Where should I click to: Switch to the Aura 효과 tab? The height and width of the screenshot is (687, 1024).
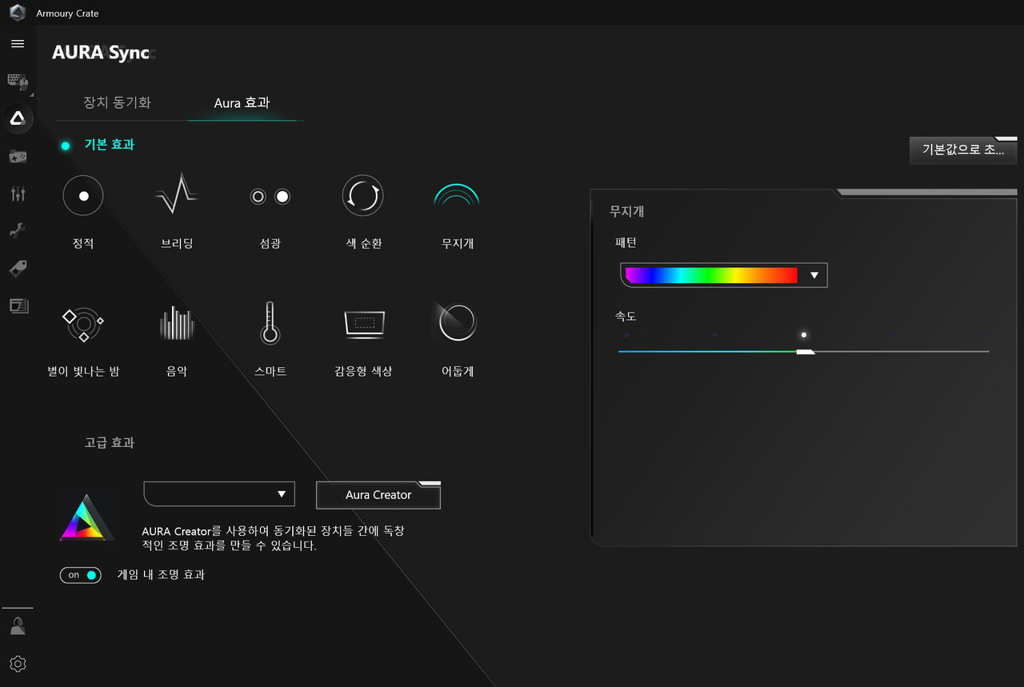(x=242, y=102)
